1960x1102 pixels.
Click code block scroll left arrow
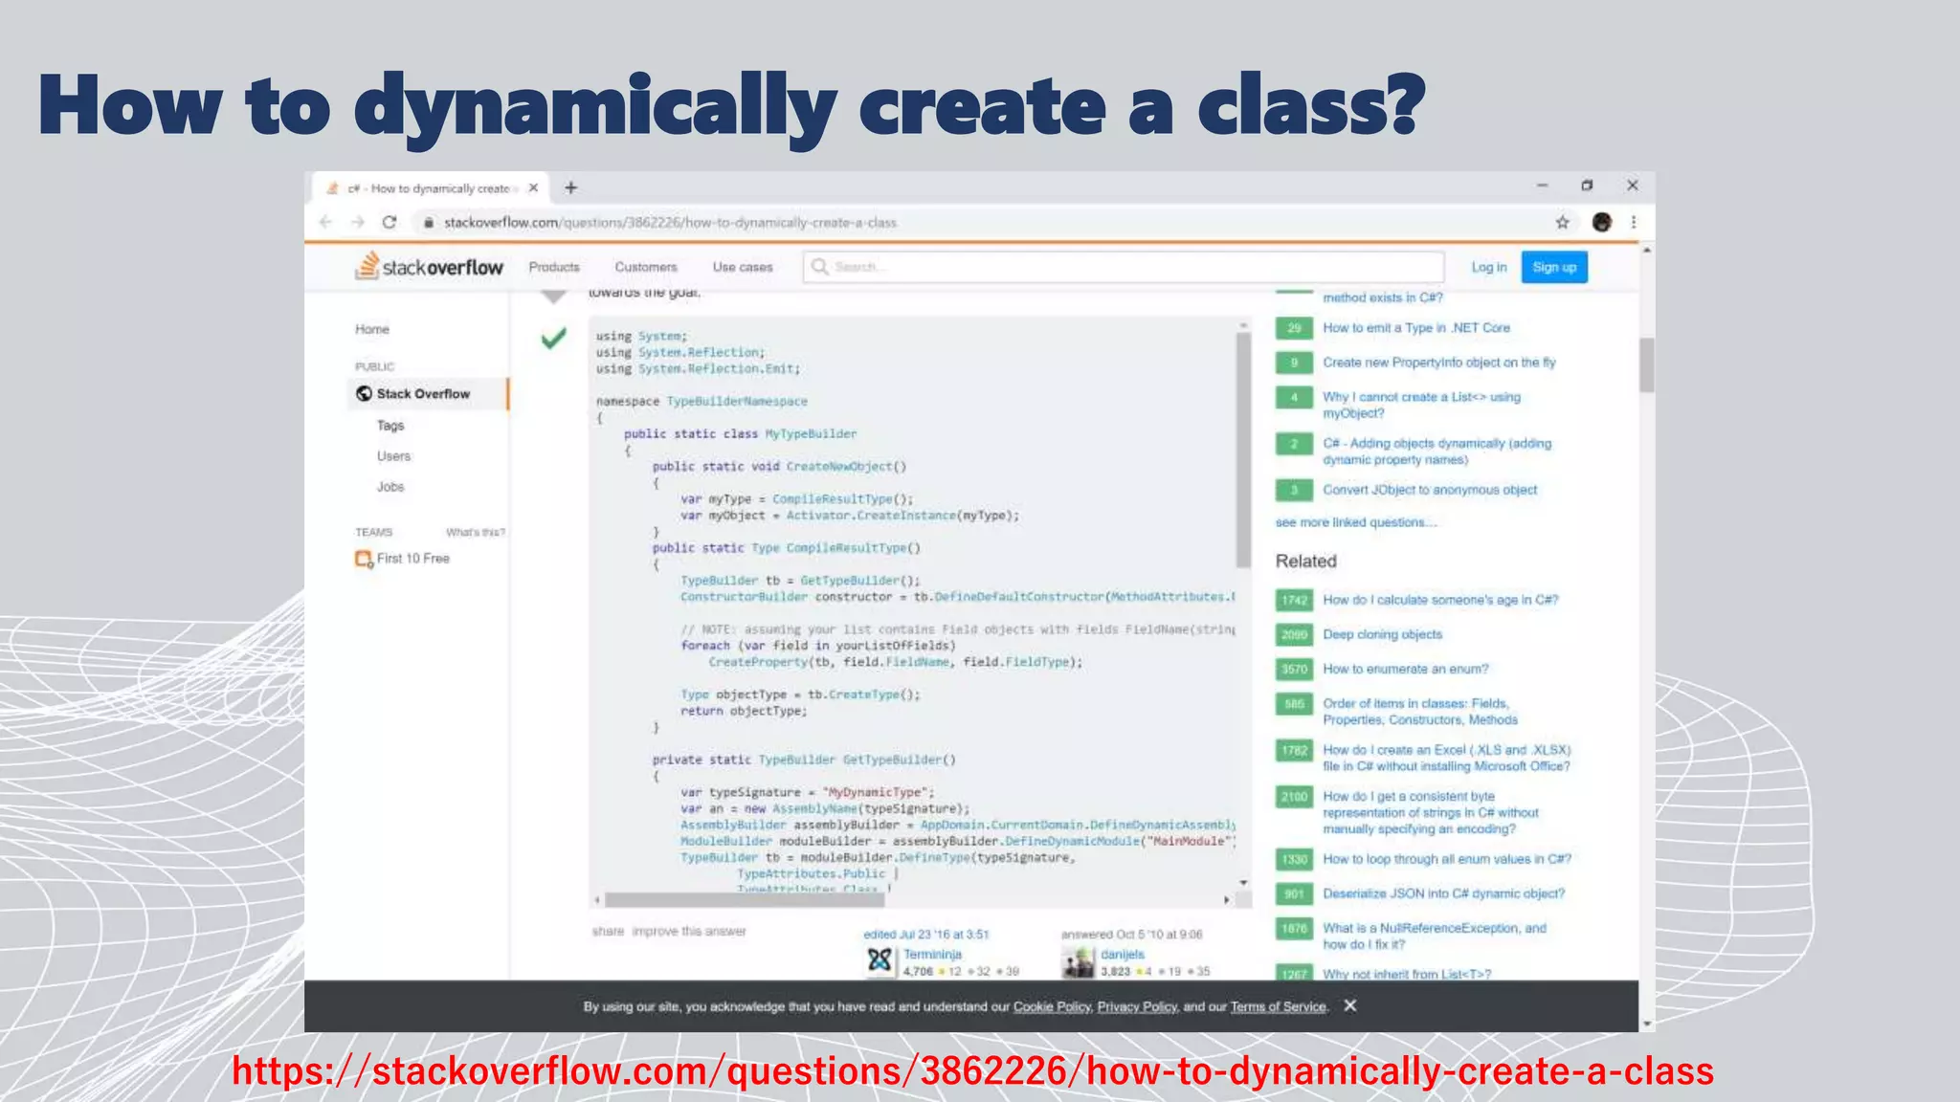click(x=597, y=900)
